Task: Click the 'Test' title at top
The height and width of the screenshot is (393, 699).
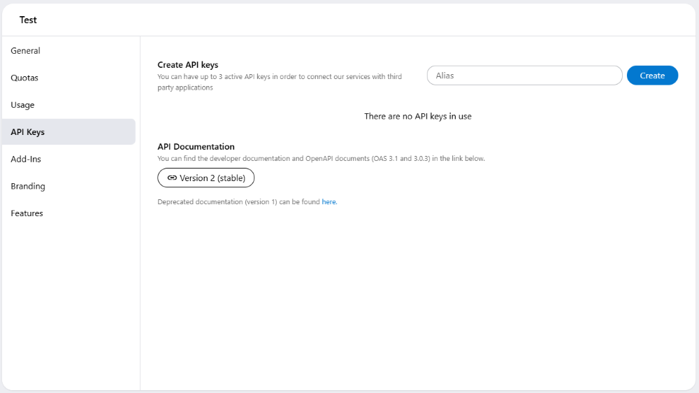Action: click(x=28, y=20)
